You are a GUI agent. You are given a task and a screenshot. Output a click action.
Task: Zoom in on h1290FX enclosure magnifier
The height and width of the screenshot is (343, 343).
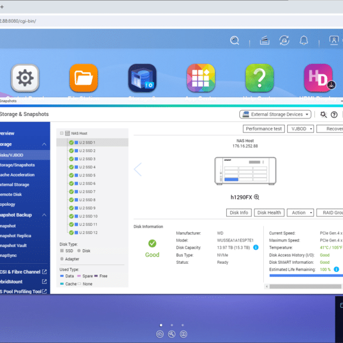[x=257, y=197]
